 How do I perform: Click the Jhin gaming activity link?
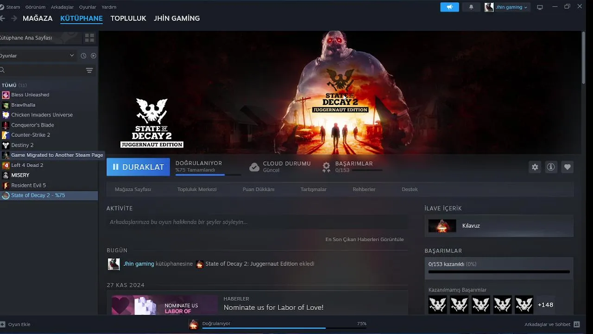(139, 263)
